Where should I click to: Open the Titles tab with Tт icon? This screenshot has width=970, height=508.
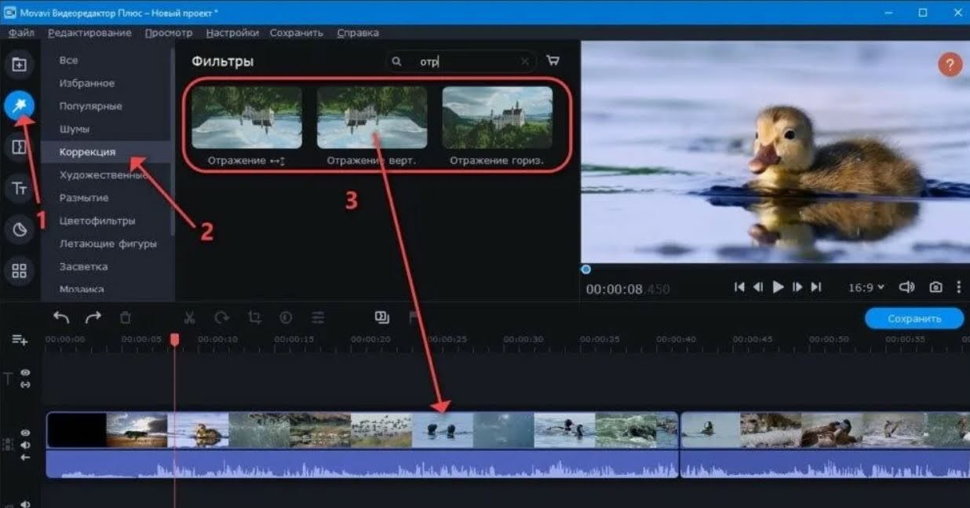tap(20, 188)
